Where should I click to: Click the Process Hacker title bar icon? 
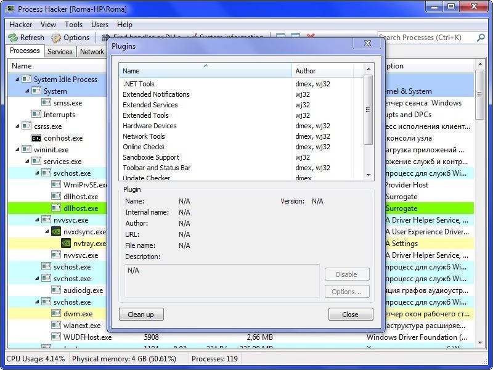(10, 9)
